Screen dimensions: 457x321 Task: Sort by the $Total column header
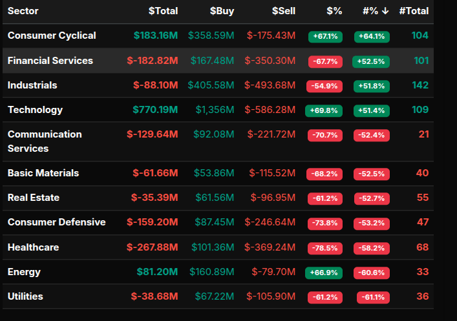pyautogui.click(x=163, y=11)
